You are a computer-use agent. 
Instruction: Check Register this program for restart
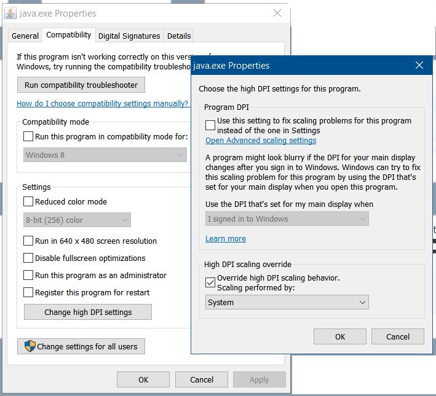[28, 292]
